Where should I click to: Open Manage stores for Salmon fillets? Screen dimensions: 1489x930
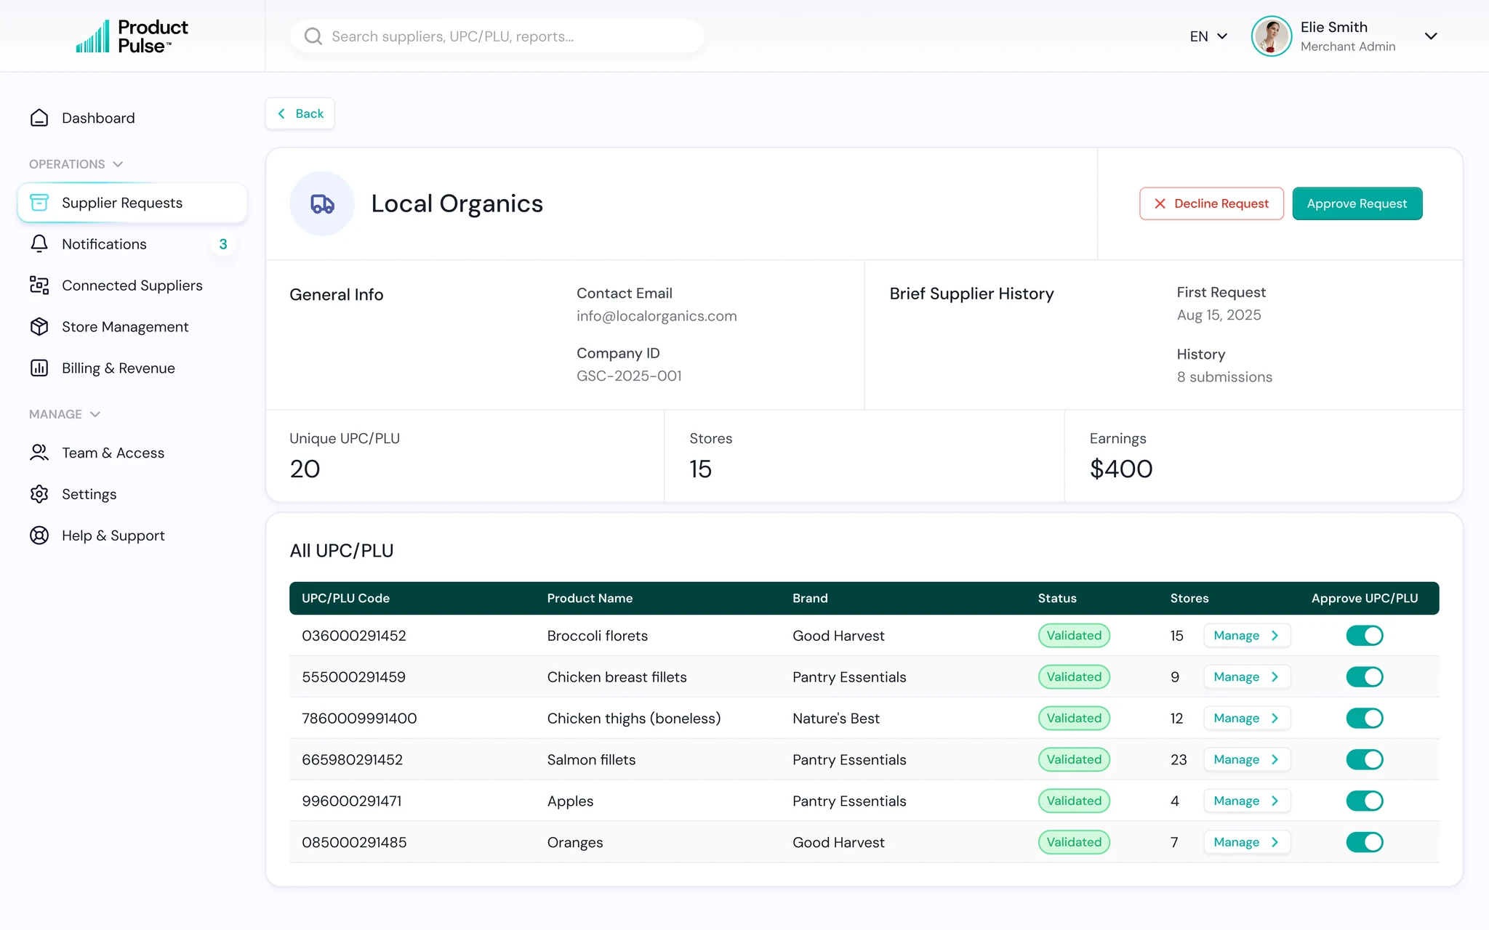point(1247,760)
